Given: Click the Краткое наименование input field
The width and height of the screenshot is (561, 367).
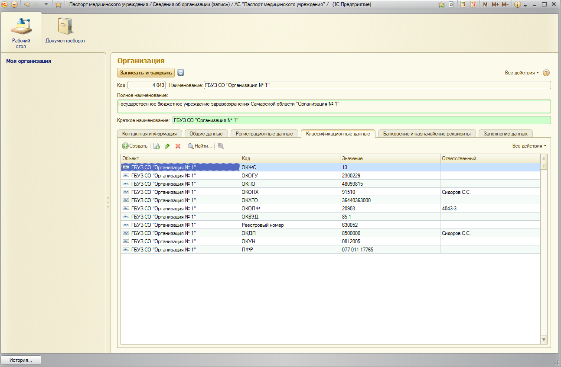Looking at the screenshot, I should (x=361, y=120).
